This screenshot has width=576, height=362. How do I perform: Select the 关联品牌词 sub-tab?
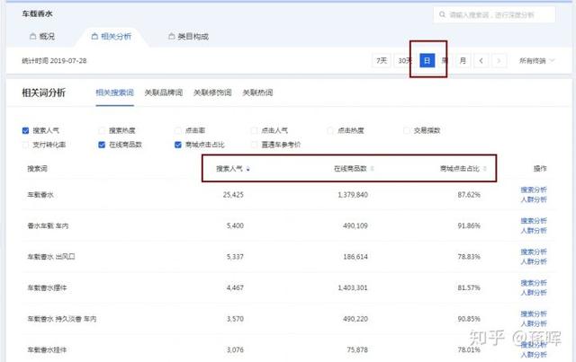click(164, 93)
